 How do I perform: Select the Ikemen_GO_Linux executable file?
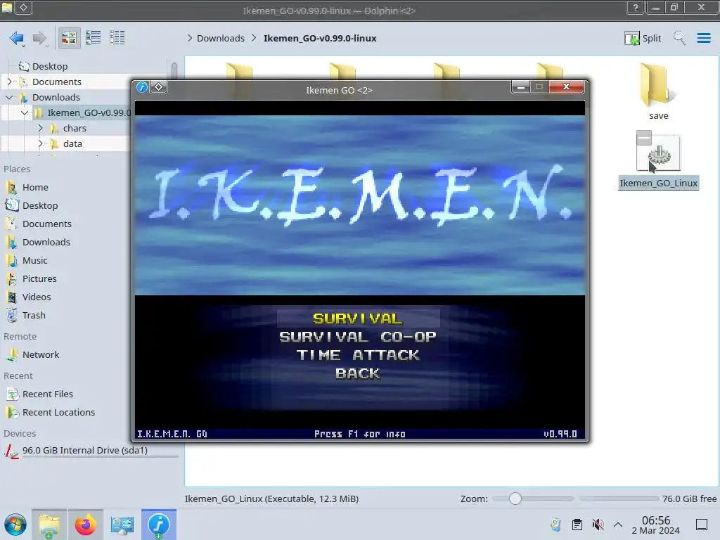[658, 160]
